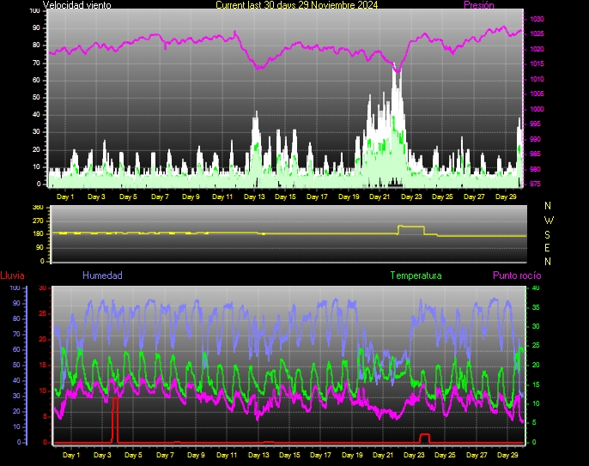
Task: Click the 360 value on wind direction axis
Action: click(37, 208)
